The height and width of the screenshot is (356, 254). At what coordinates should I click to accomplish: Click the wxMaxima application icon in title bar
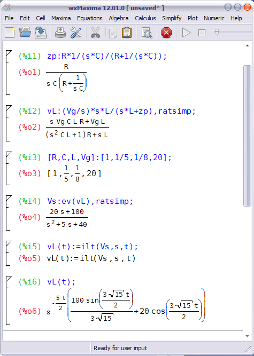pyautogui.click(x=7, y=7)
